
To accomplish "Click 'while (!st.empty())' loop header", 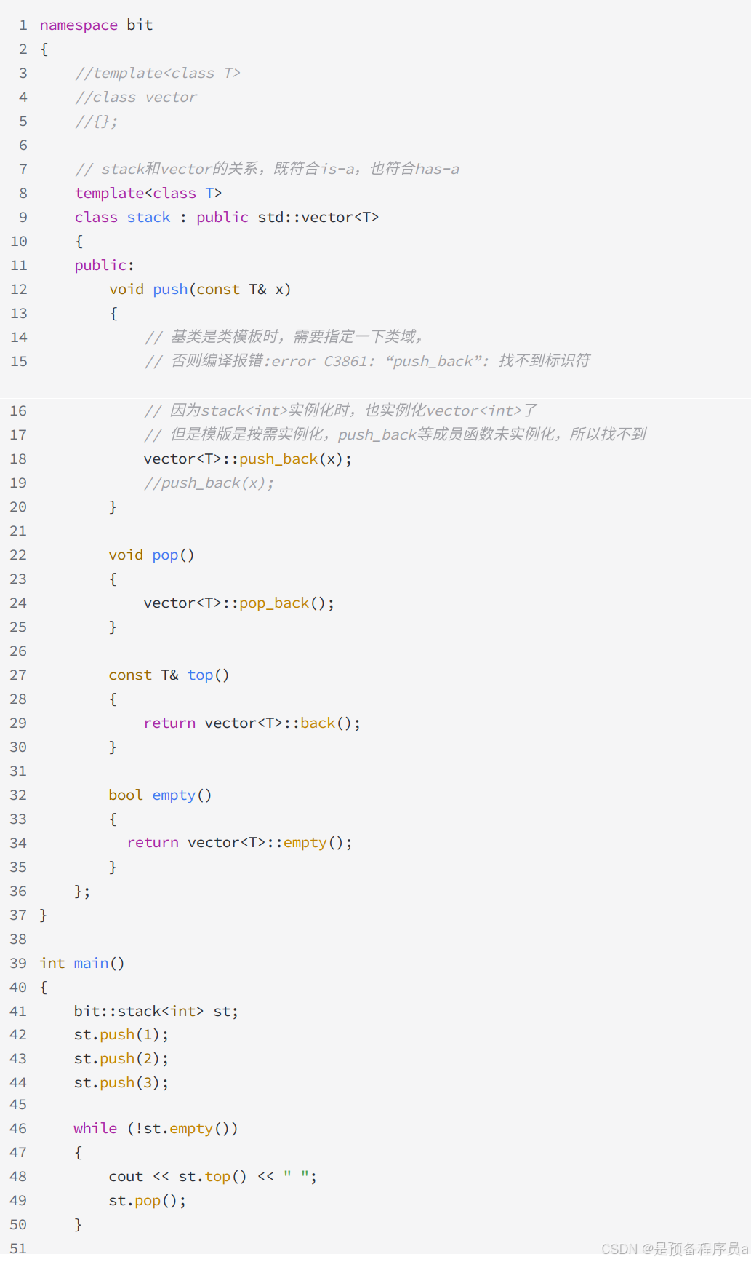I will tap(156, 1128).
